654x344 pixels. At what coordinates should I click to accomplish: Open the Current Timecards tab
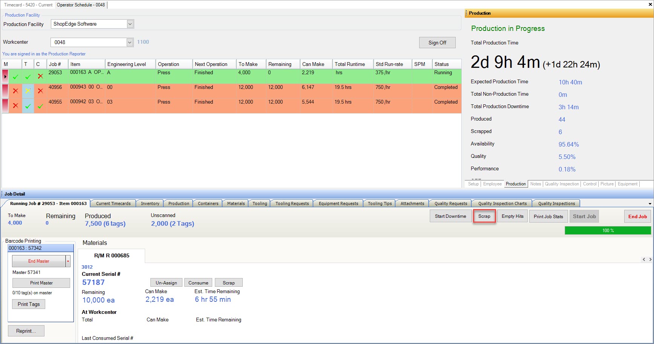click(x=113, y=203)
